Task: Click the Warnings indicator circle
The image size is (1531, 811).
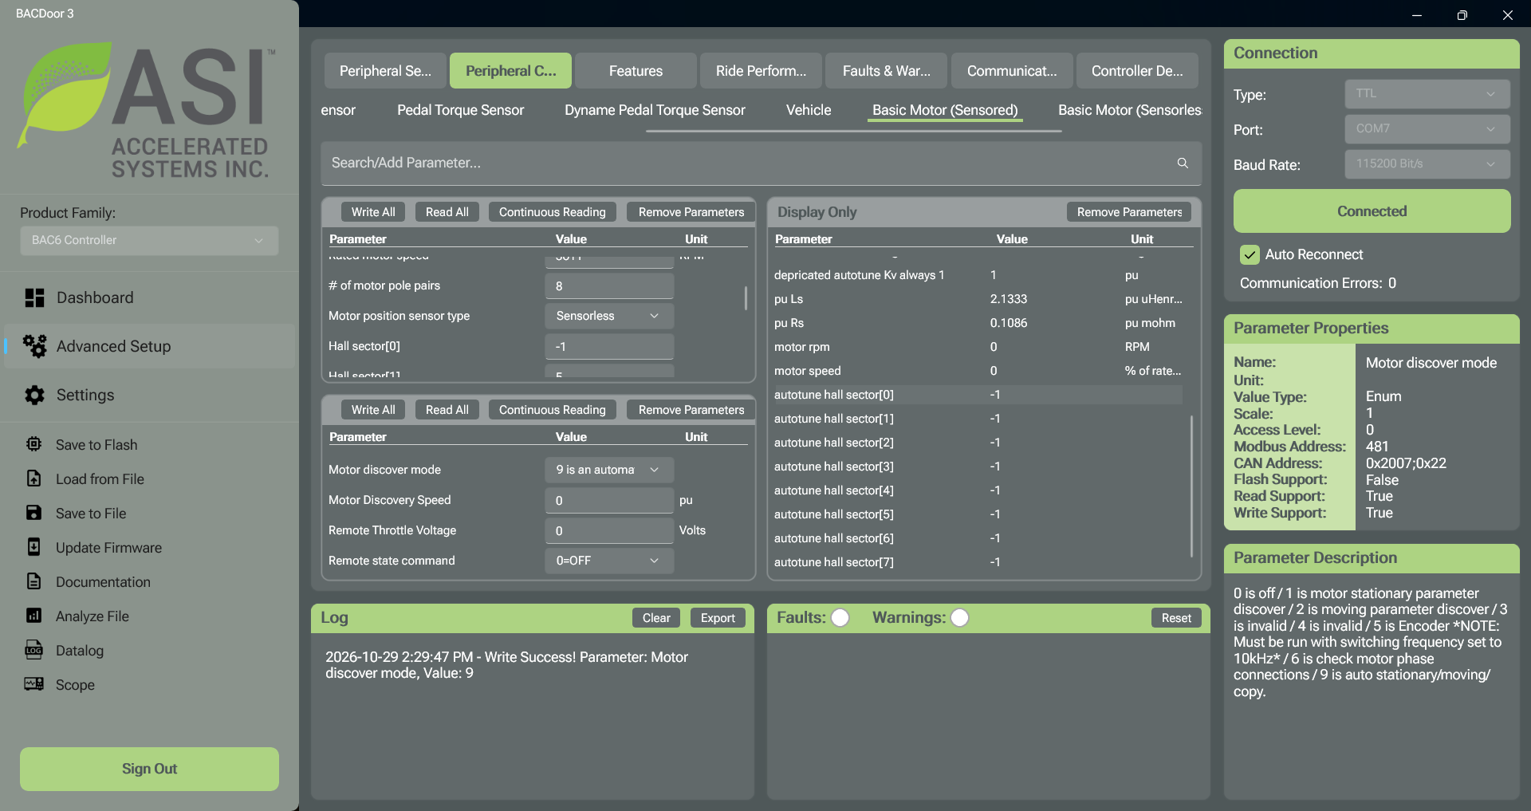Action: 960,618
